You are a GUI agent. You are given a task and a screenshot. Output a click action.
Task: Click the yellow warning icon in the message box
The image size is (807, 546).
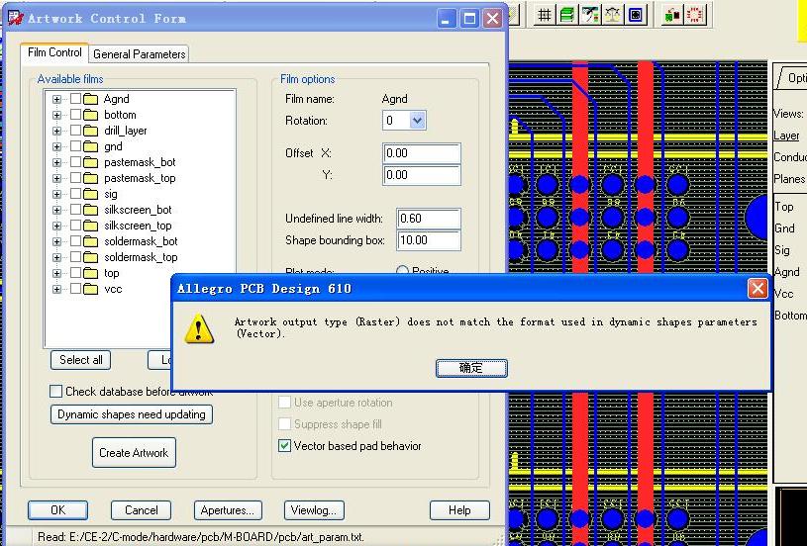click(x=201, y=328)
